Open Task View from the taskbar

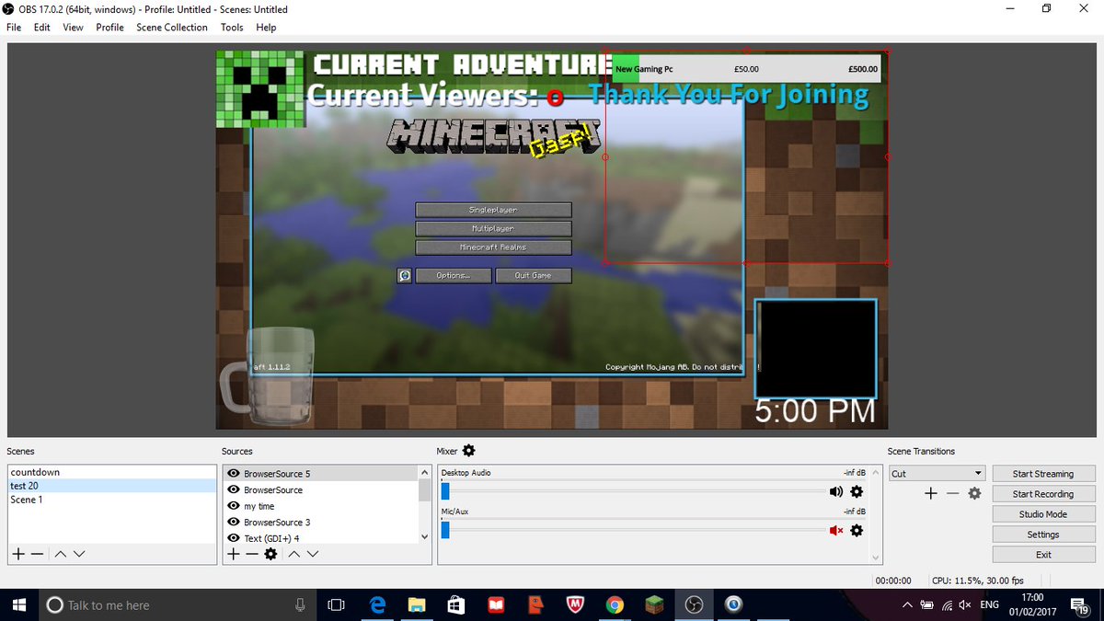337,604
